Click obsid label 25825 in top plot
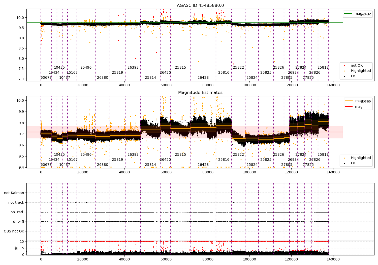 pos(266,73)
